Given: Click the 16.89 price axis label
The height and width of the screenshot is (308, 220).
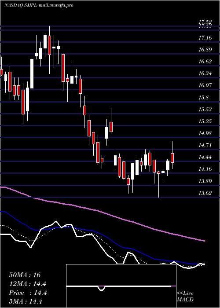Looking at the screenshot, I should point(205,49).
